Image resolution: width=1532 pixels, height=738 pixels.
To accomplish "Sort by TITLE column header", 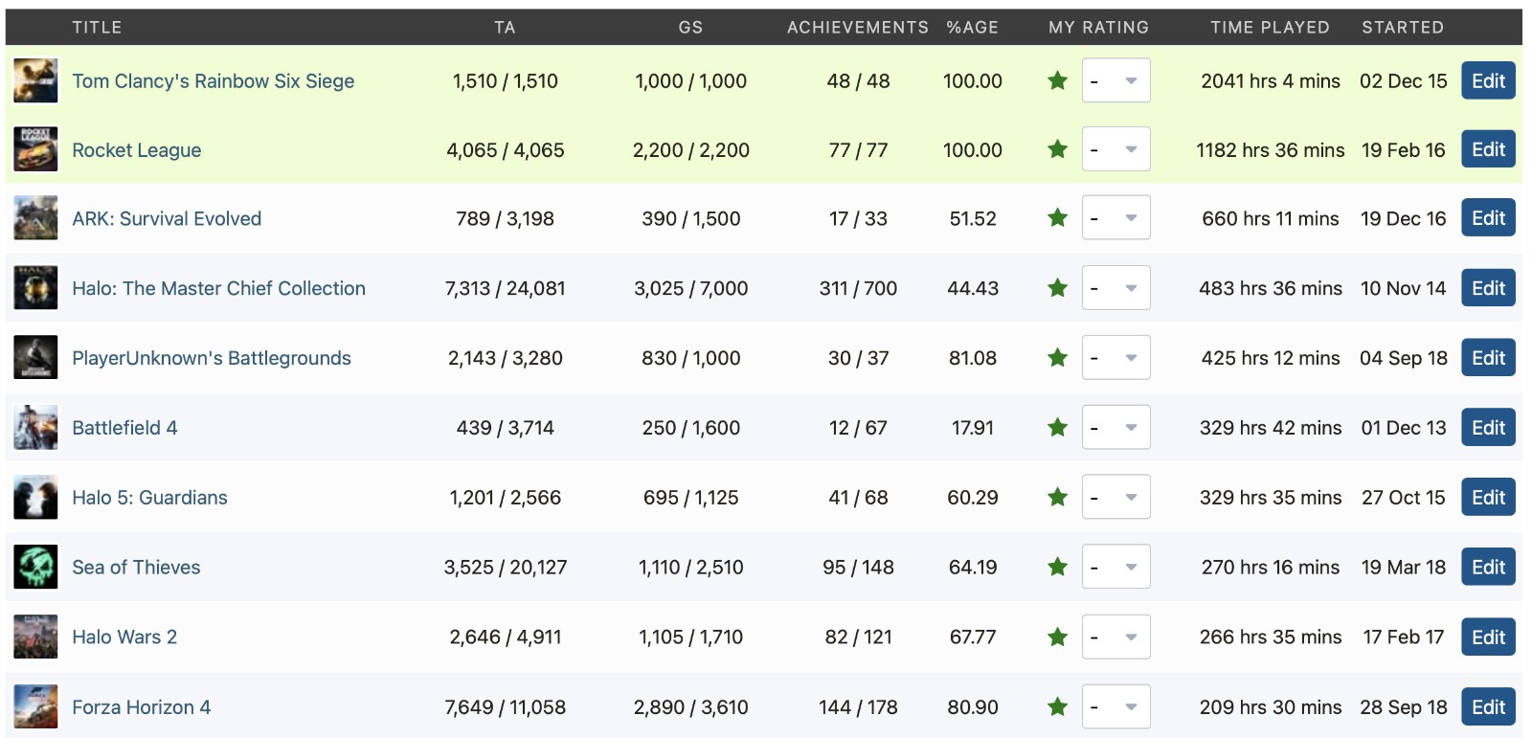I will 97,27.
